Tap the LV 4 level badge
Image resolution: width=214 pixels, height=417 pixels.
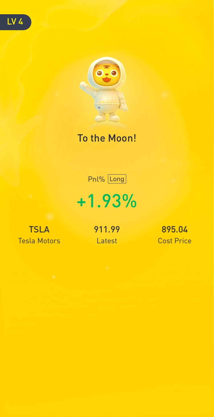point(15,22)
